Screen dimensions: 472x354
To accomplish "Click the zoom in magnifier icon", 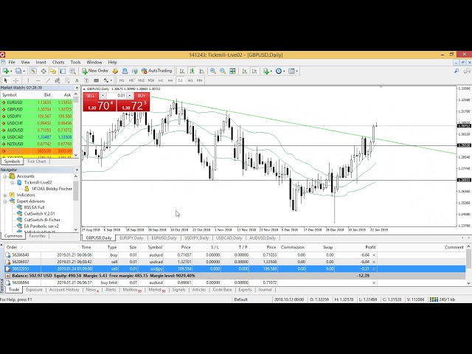I will [x=212, y=71].
